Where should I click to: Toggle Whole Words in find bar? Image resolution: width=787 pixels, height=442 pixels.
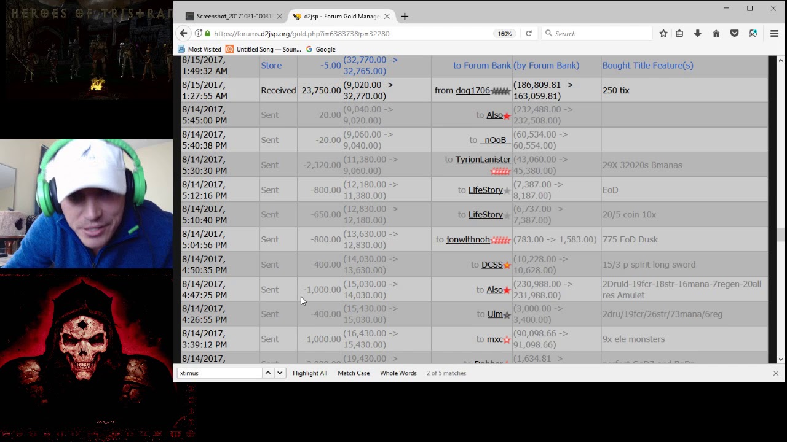(x=398, y=373)
